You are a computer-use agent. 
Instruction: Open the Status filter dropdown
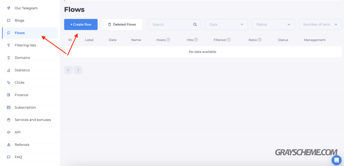(x=273, y=25)
